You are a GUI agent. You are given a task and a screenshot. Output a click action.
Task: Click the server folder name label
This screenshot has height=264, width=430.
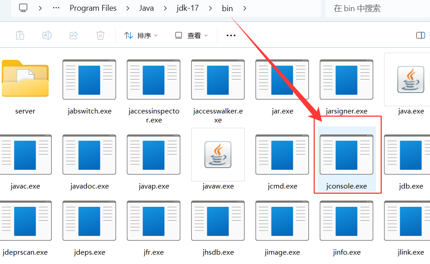(x=25, y=111)
